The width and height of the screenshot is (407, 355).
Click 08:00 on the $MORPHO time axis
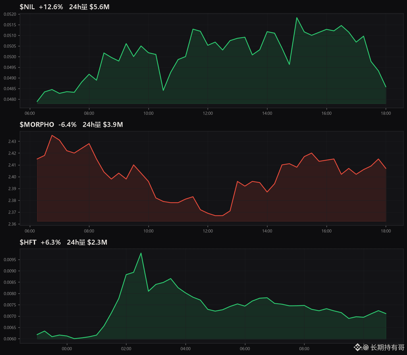(x=89, y=231)
